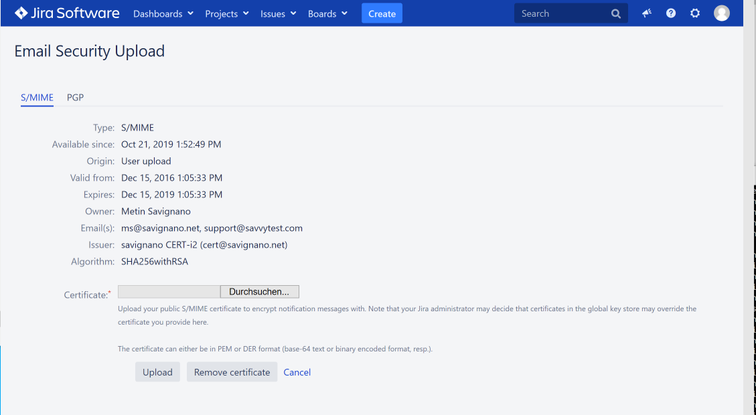Open the Issues dropdown menu
The height and width of the screenshot is (415, 756).
tap(278, 13)
